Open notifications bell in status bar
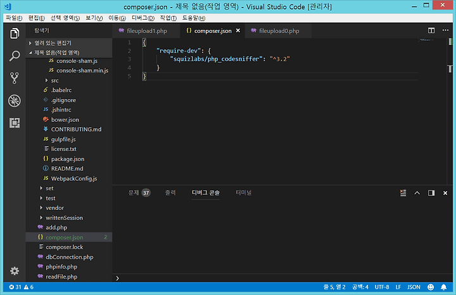 (x=443, y=287)
